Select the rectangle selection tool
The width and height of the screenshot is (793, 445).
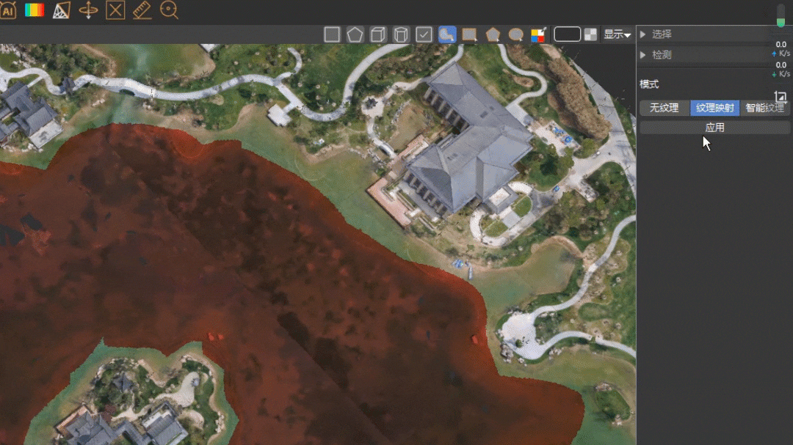tap(332, 34)
